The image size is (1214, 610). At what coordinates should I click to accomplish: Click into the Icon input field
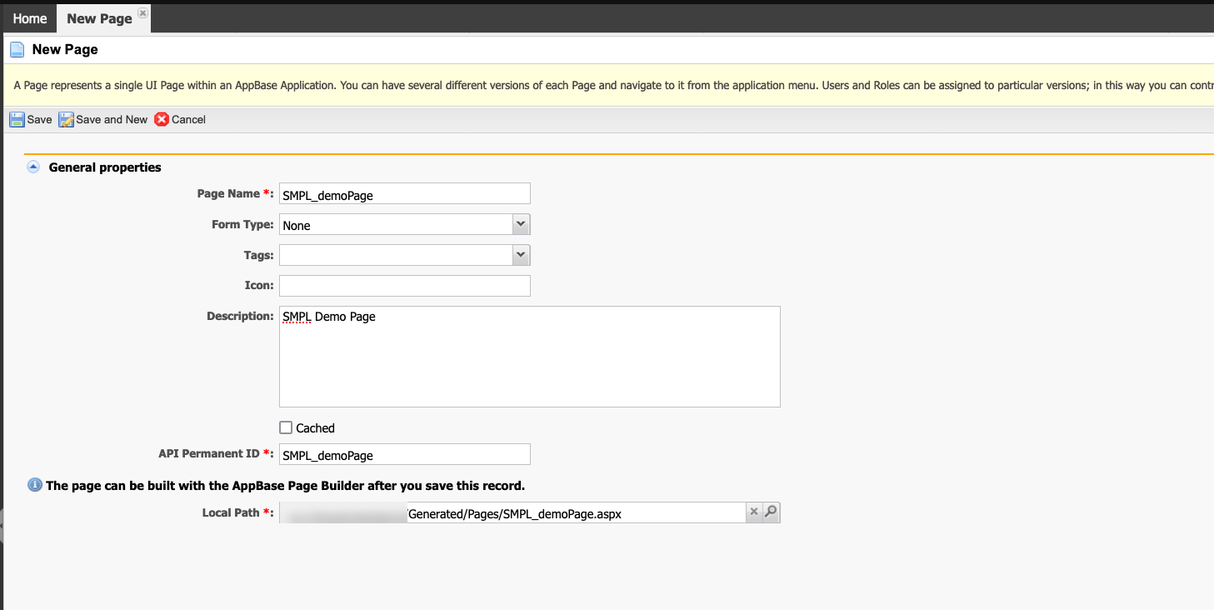405,286
